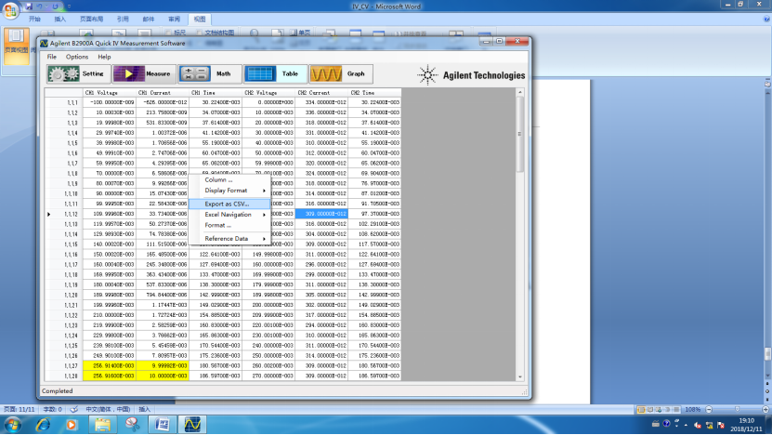Screen dimensions: 772x435
Task: Select Export as CSV... menu item
Action: 229,204
